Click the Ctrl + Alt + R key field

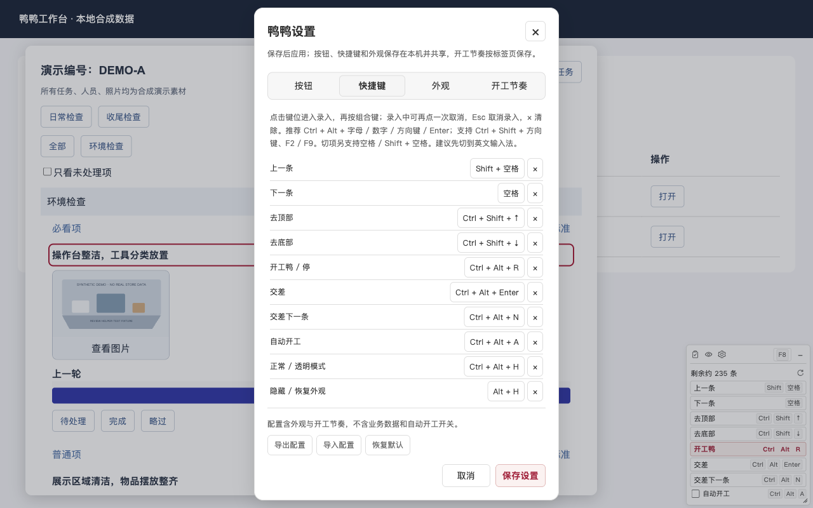(494, 267)
